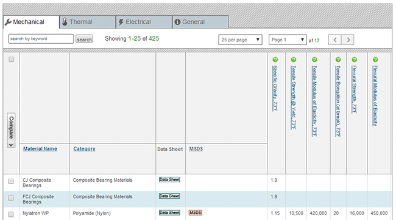This screenshot has height=220, width=396.
Task: Sort by Material Name column link
Action: (x=40, y=149)
